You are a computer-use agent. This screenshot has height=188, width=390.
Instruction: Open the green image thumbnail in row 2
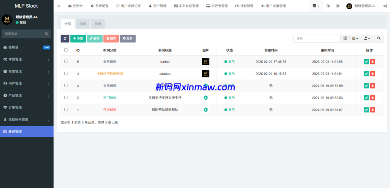tap(206, 98)
